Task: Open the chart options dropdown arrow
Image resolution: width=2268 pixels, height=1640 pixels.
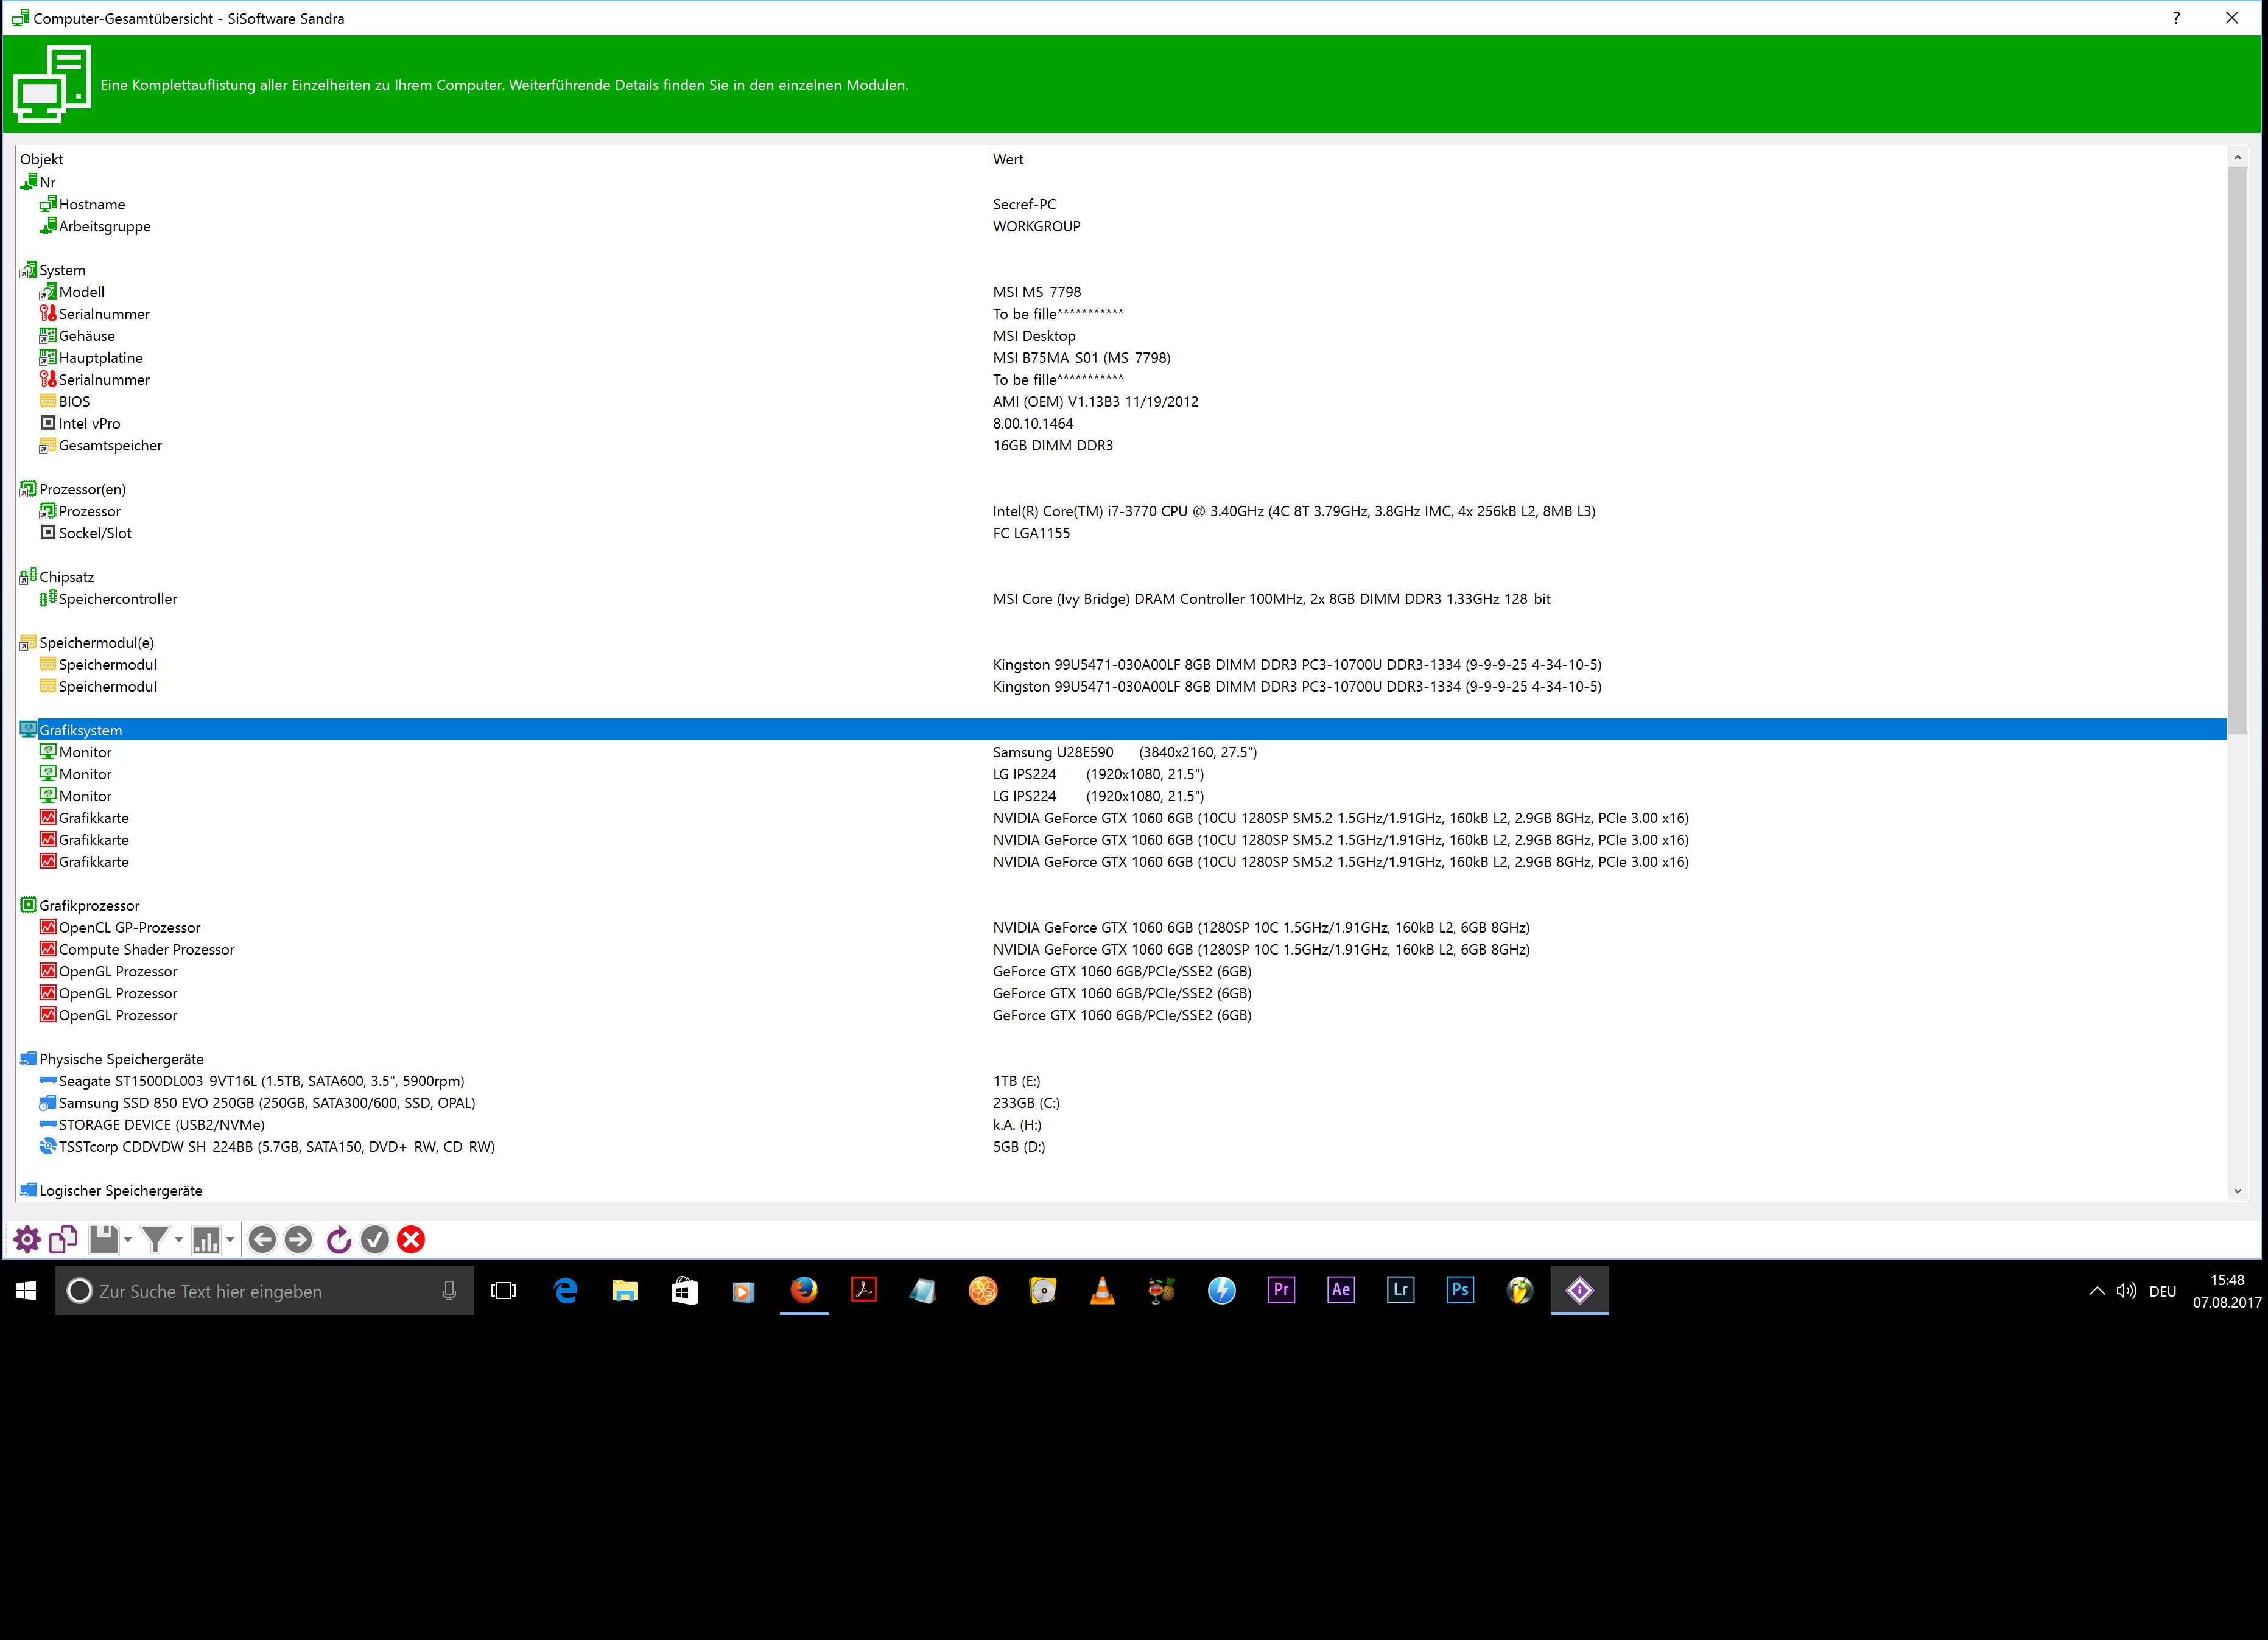Action: [x=230, y=1240]
